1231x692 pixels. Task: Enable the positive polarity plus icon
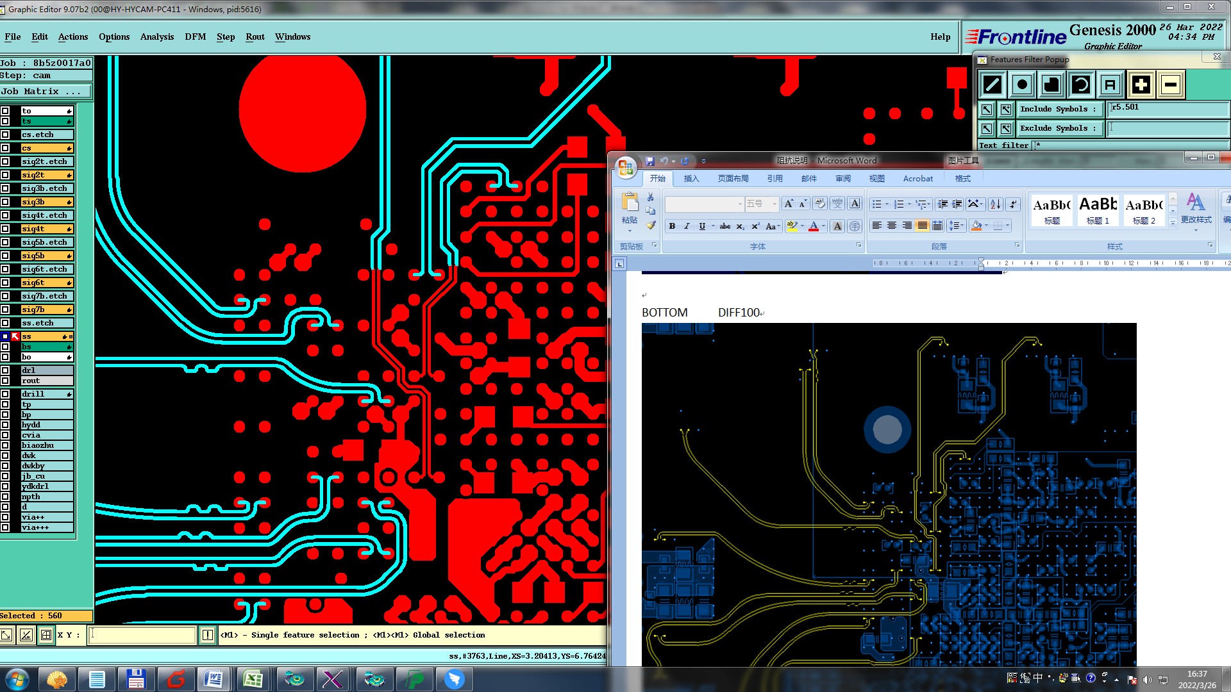pyautogui.click(x=1141, y=85)
